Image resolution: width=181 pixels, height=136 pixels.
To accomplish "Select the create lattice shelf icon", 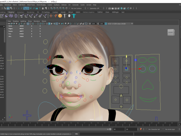I will (11, 16).
